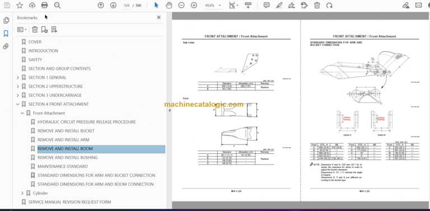The height and width of the screenshot is (211, 430).
Task: Open the fit page options dropdown
Action: [233, 5]
